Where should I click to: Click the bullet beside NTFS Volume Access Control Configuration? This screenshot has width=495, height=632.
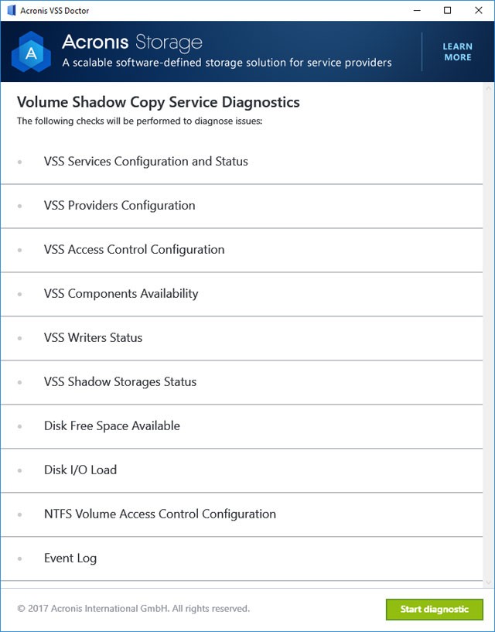19,514
